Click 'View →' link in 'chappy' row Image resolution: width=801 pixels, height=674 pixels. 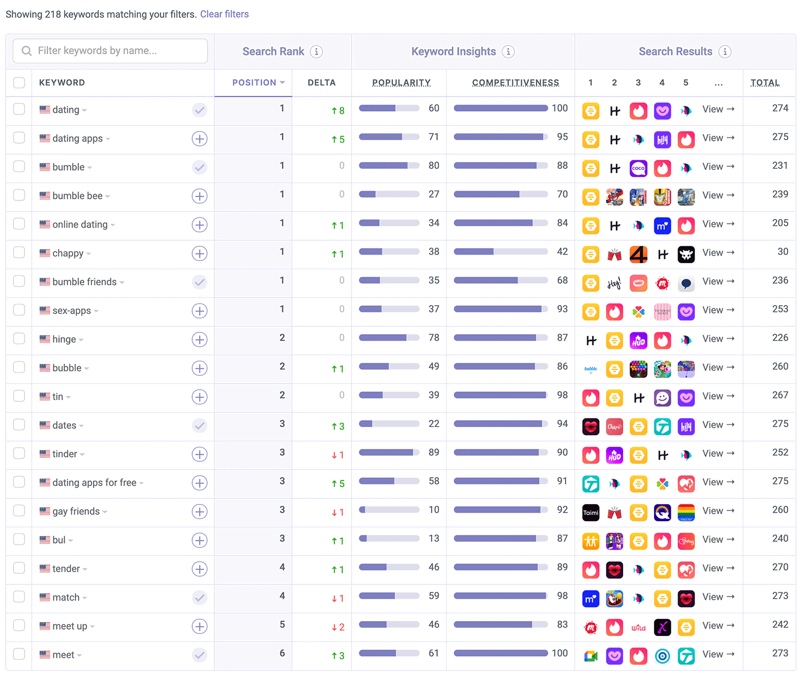[x=718, y=253]
